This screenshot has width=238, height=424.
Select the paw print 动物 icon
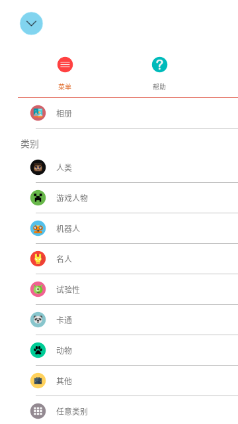[38, 350]
